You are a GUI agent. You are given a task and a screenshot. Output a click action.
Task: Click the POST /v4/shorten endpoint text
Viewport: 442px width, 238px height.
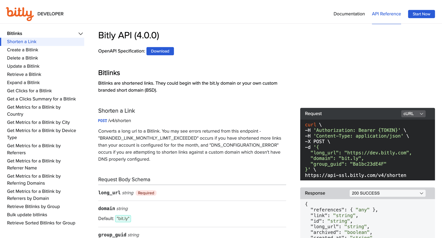[x=114, y=121]
